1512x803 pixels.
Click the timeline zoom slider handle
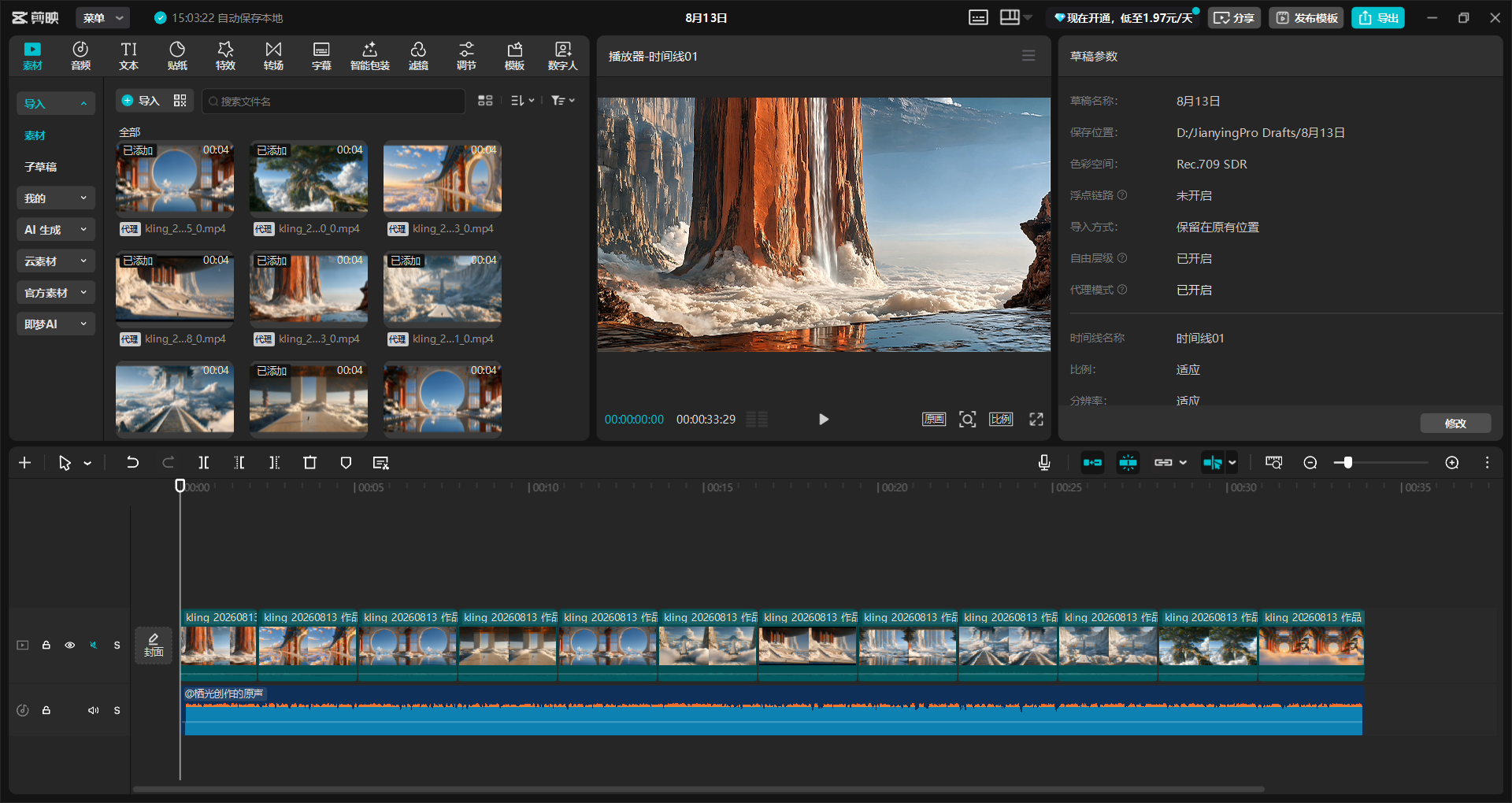[x=1347, y=463]
